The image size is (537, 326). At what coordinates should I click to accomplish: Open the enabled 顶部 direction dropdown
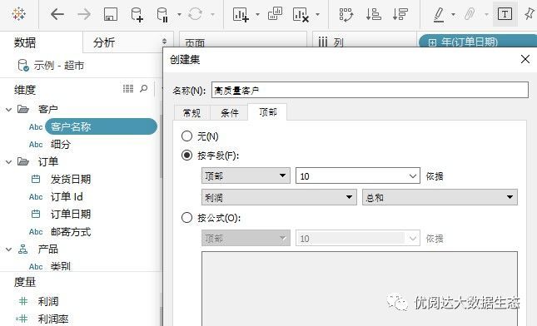pyautogui.click(x=246, y=175)
